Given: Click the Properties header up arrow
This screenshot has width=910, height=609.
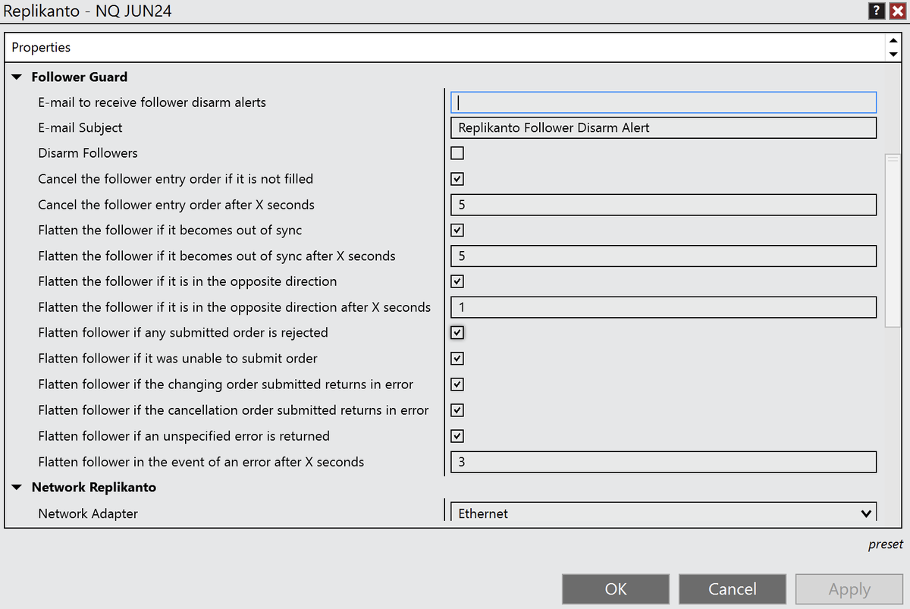Looking at the screenshot, I should point(892,39).
